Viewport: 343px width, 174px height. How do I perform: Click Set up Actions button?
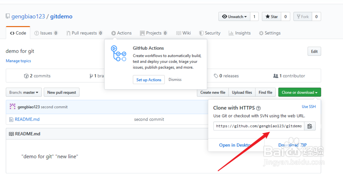point(149,80)
